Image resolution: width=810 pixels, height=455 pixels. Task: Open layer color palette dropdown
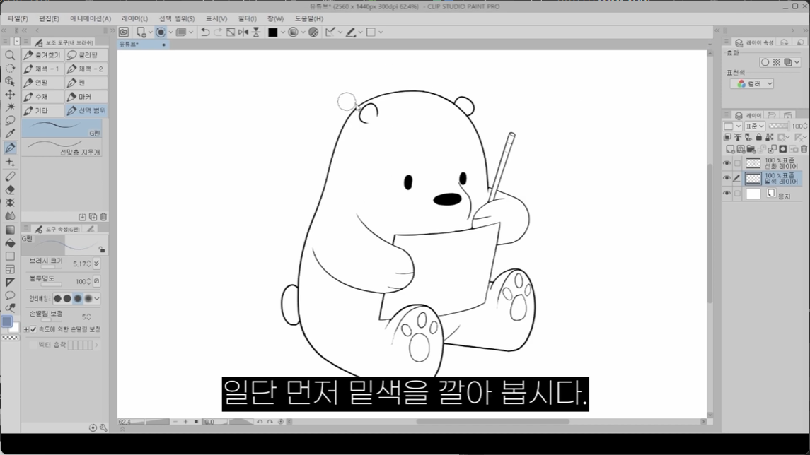(733, 126)
